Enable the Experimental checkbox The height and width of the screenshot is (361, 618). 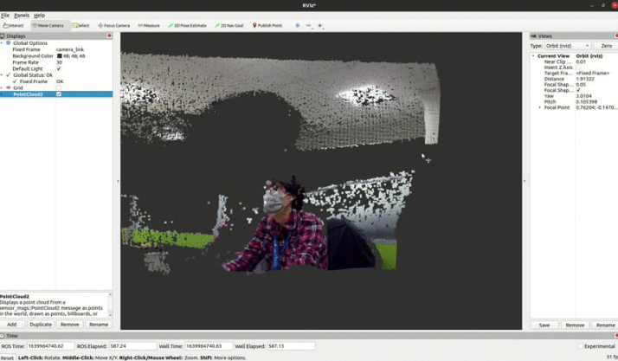pos(580,346)
